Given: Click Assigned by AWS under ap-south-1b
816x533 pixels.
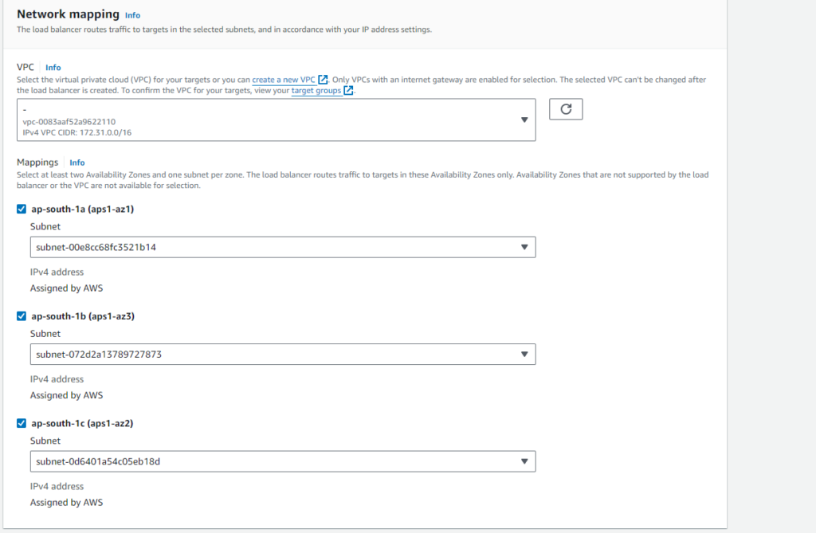Looking at the screenshot, I should click(x=67, y=396).
